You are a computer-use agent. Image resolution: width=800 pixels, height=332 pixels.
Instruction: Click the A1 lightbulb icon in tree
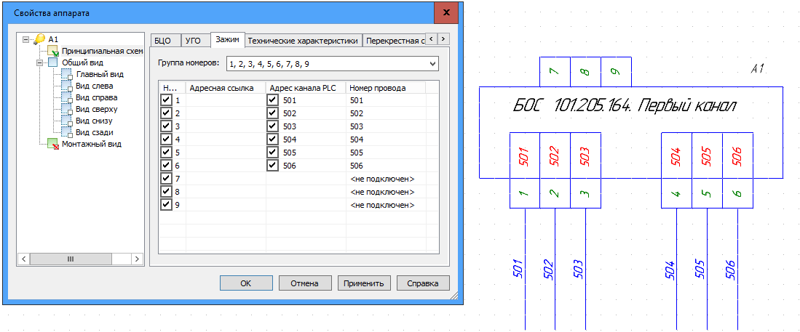tap(39, 39)
